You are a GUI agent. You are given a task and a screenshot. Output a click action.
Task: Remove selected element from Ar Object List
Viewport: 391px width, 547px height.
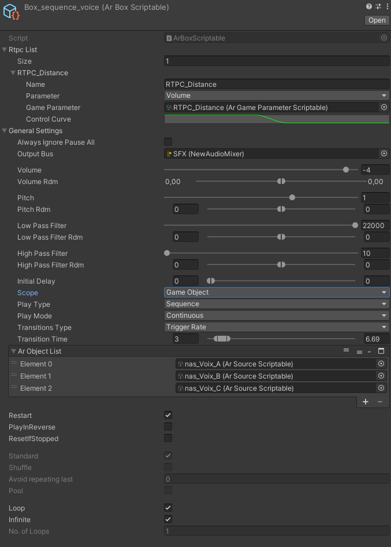380,402
